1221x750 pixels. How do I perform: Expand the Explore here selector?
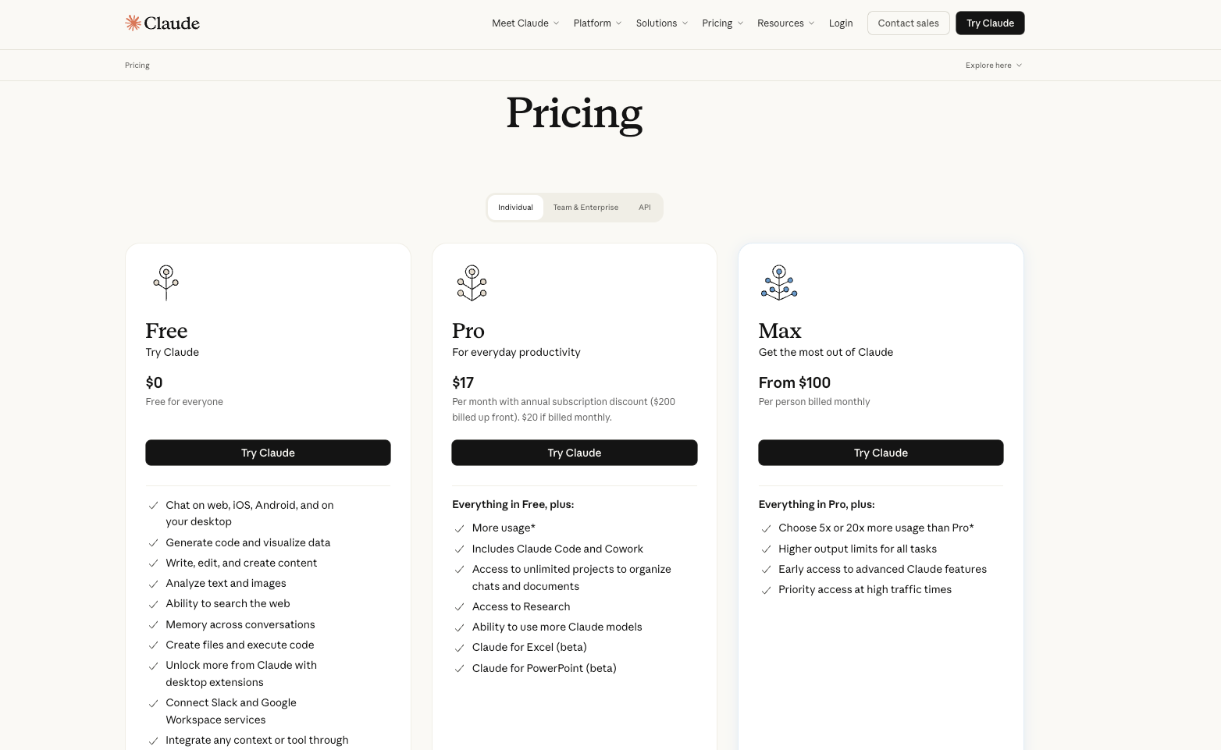pos(993,65)
